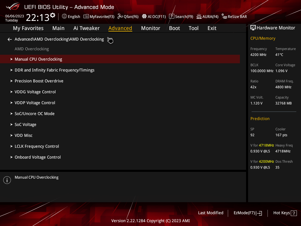Switch to EzMode(F7)
Viewport: 301px width, 226px height.
tap(244, 213)
